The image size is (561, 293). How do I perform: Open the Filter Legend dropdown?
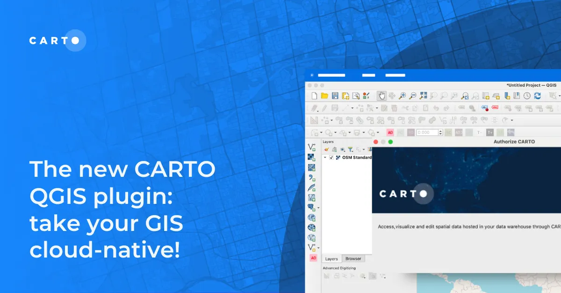tap(351, 149)
